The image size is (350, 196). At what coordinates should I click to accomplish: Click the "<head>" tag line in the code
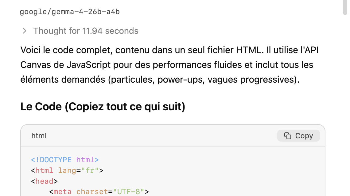click(45, 181)
